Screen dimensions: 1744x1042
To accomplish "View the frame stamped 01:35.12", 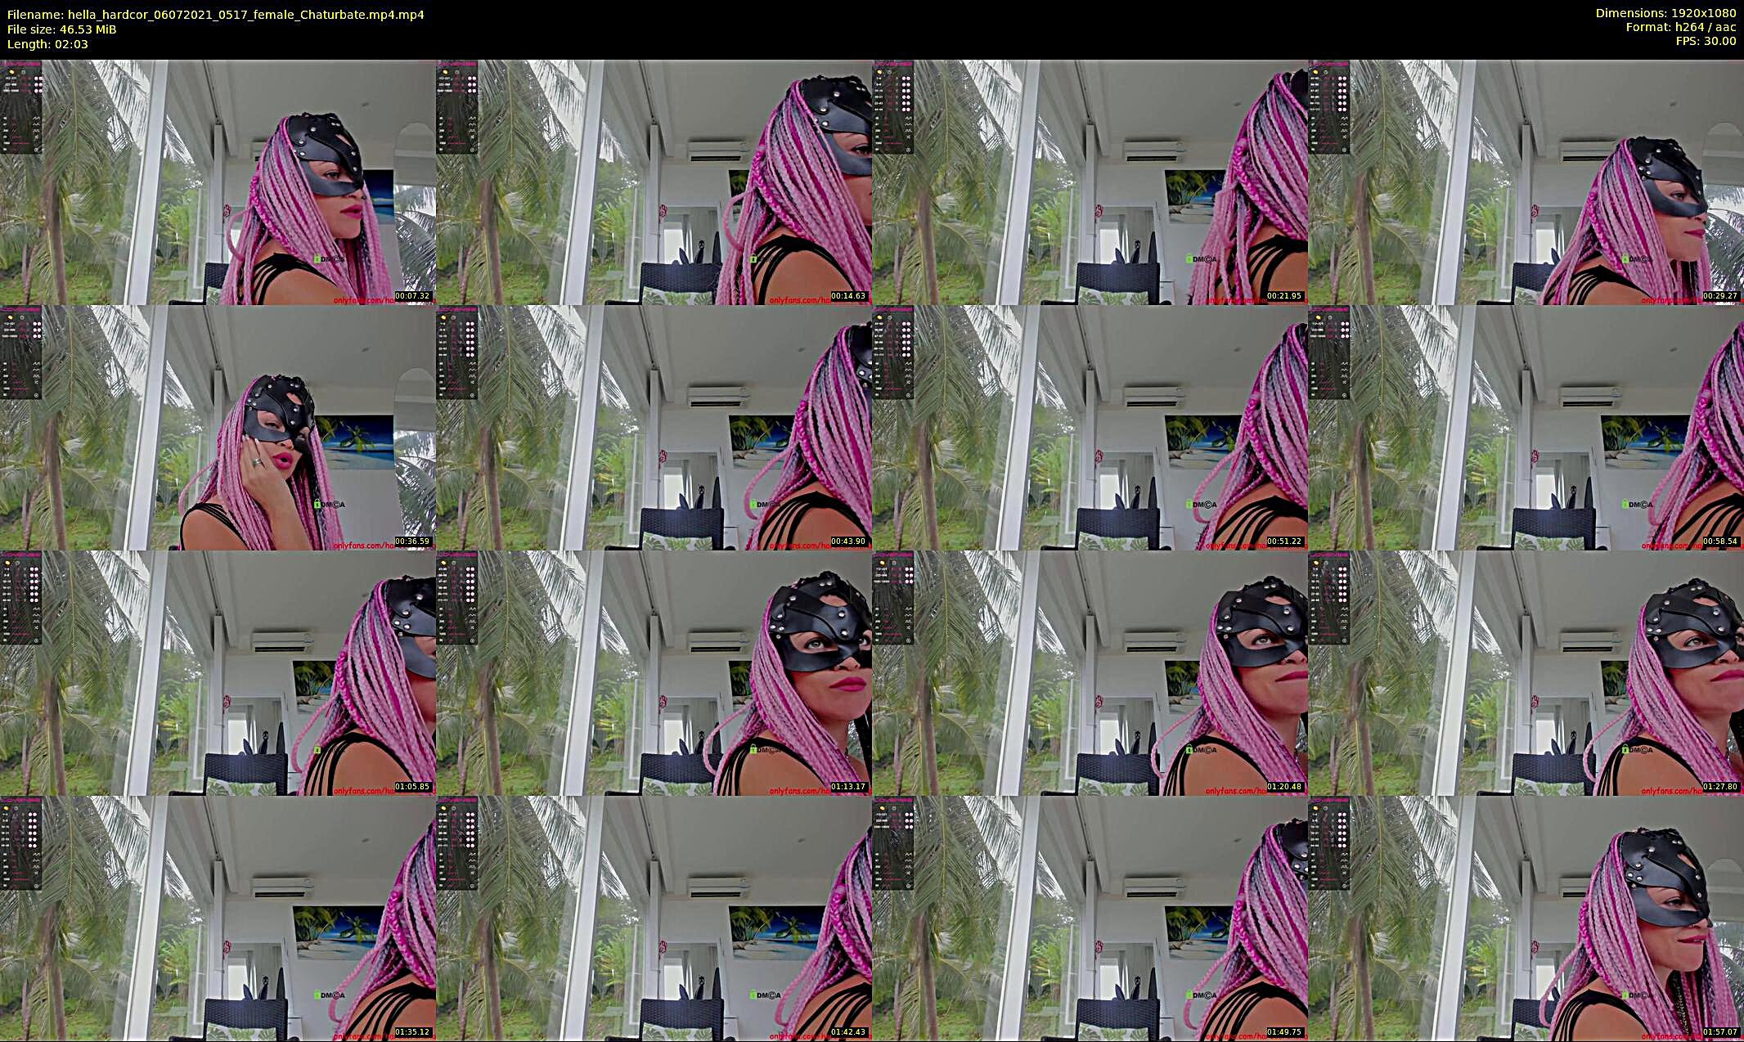I will [x=218, y=918].
